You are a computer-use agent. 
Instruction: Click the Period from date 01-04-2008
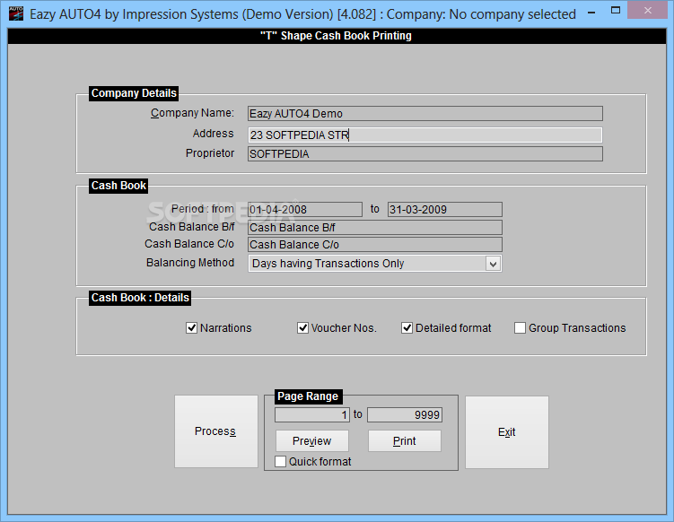pyautogui.click(x=305, y=210)
